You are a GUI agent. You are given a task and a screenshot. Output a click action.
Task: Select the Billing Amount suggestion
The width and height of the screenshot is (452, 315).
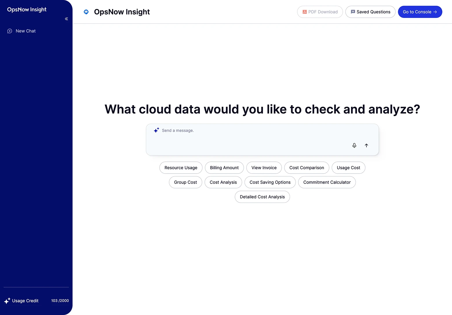pyautogui.click(x=224, y=168)
